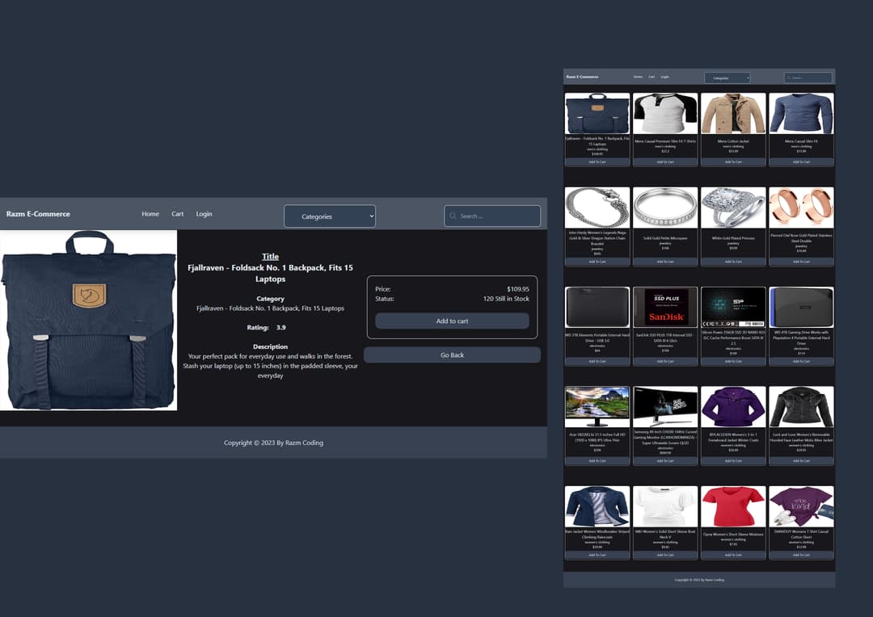Add Acer monitor to cart
Screen dimensions: 873x617
coord(597,460)
